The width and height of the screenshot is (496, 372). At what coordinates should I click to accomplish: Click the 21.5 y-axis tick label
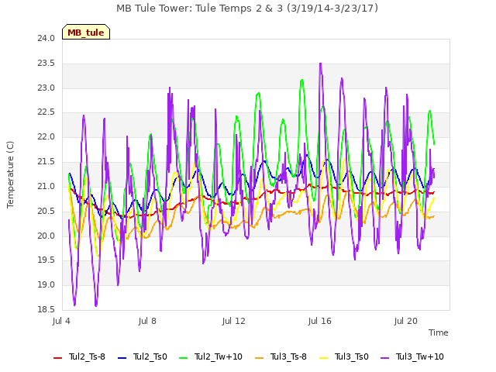click(x=46, y=161)
